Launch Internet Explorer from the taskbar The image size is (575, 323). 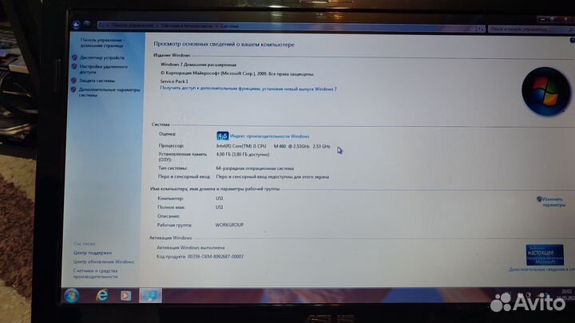click(101, 295)
